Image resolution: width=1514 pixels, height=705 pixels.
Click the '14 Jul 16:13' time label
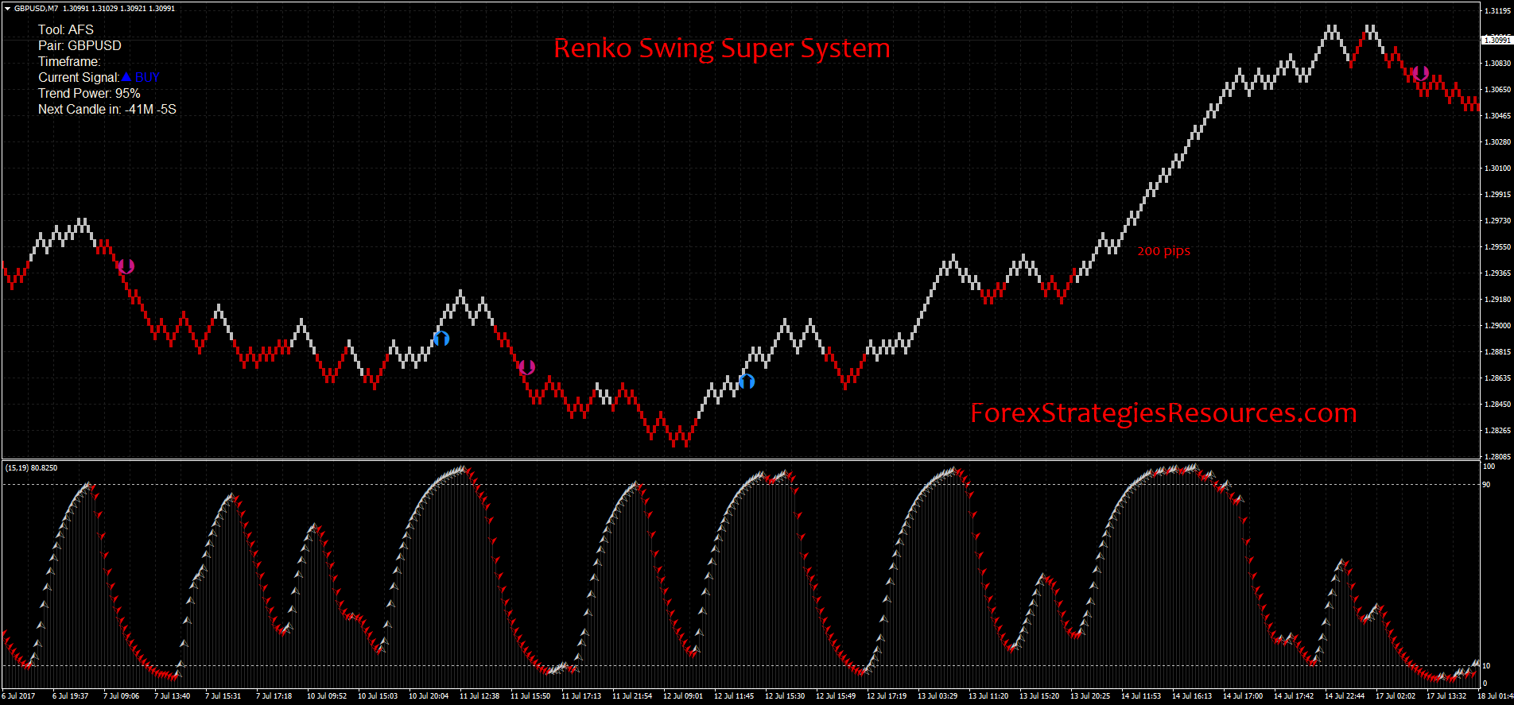coord(1192,695)
